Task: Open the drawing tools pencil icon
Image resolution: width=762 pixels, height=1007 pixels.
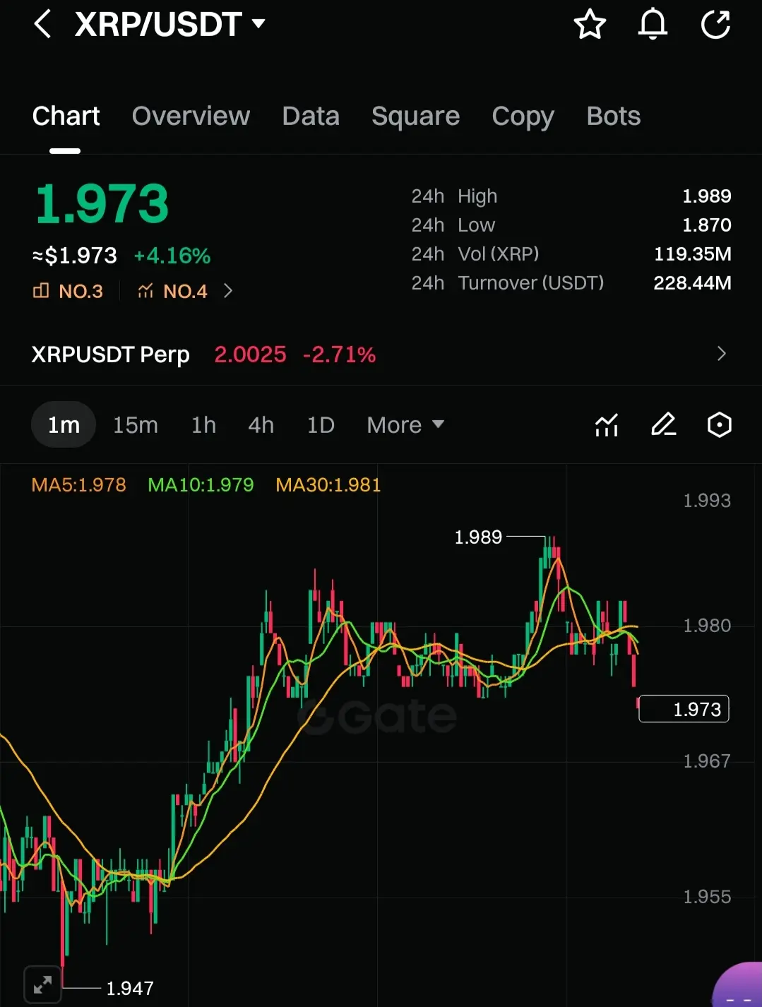Action: [663, 425]
